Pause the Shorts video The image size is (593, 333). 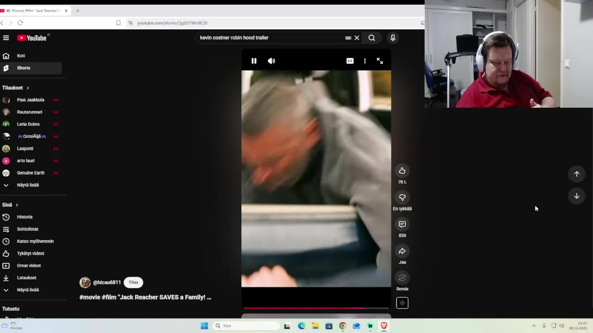(254, 61)
